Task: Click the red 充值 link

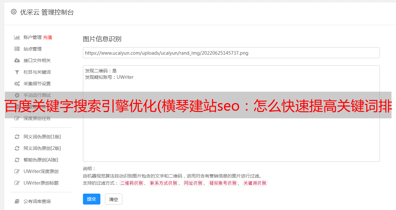Action: tap(47, 37)
